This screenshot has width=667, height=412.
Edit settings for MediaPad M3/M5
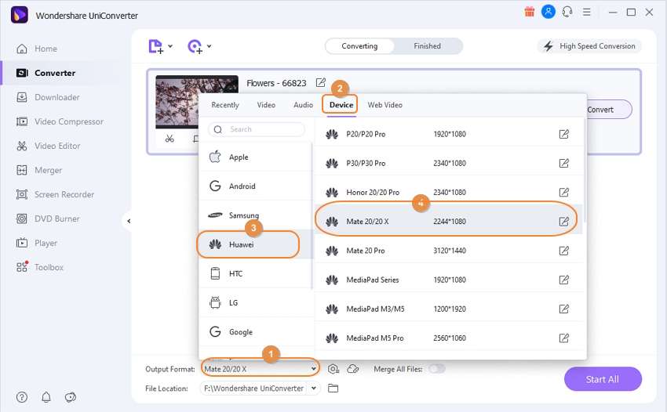[563, 309]
